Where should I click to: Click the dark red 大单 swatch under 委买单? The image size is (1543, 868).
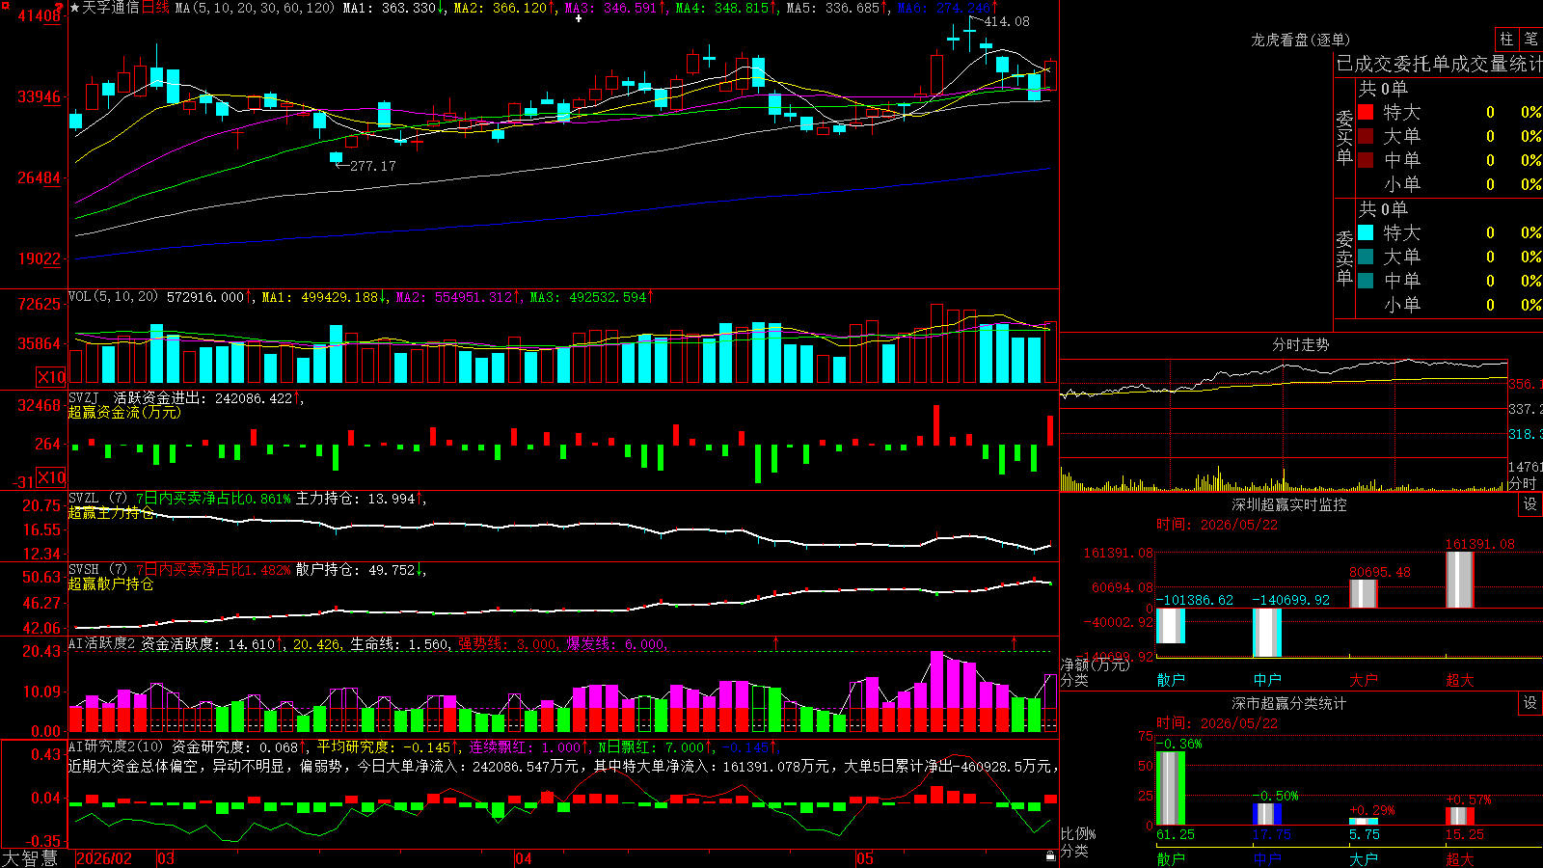1366,136
